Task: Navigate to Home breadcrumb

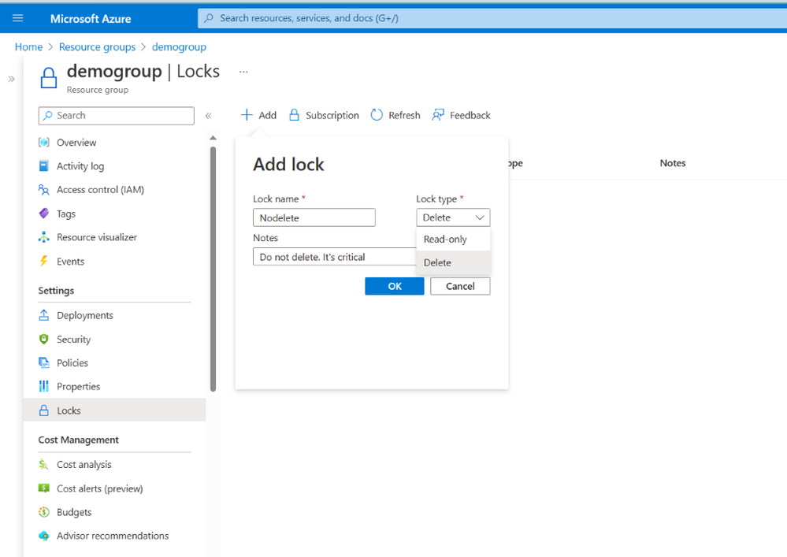Action: (28, 46)
